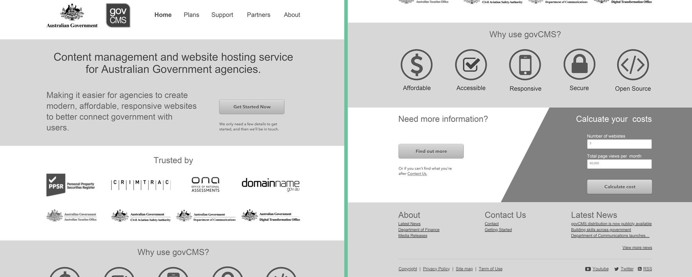Click the Open Source label text
The width and height of the screenshot is (692, 277).
click(633, 89)
